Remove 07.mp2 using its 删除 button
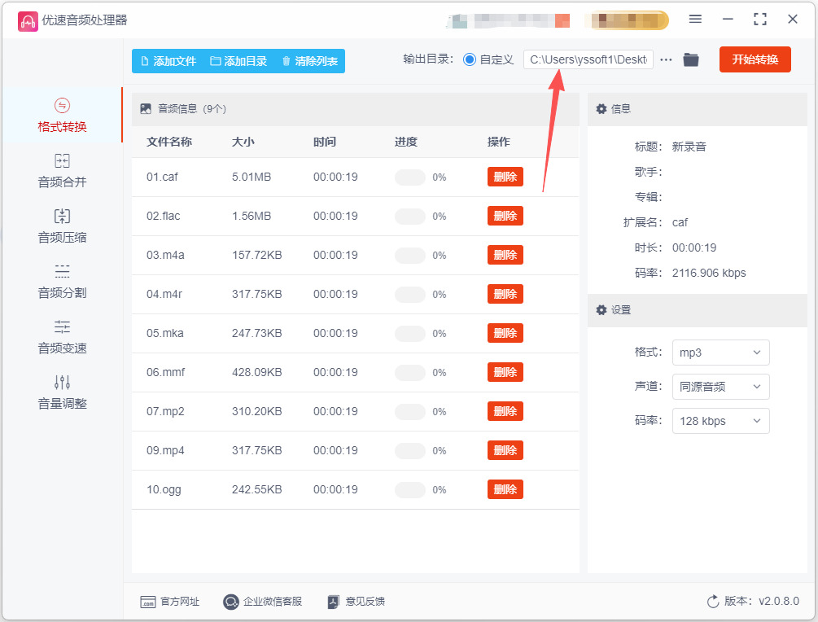The height and width of the screenshot is (622, 818). [505, 411]
